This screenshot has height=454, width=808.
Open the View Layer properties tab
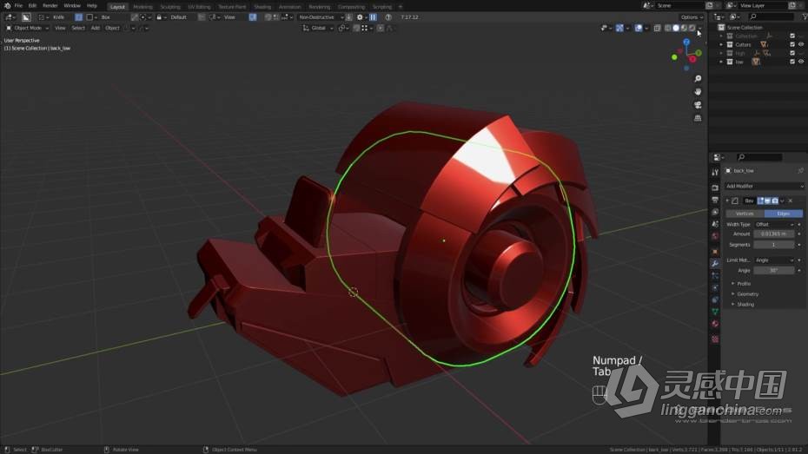coord(715,212)
